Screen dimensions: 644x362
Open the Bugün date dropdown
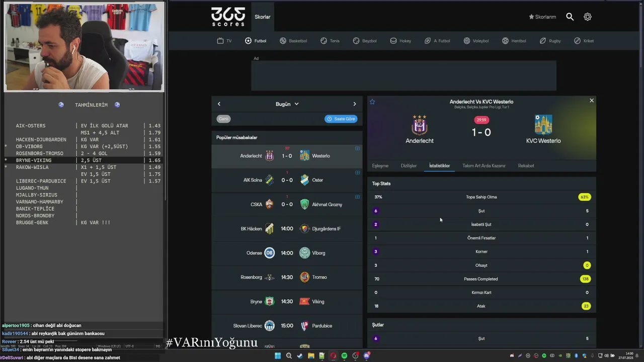[x=287, y=104]
